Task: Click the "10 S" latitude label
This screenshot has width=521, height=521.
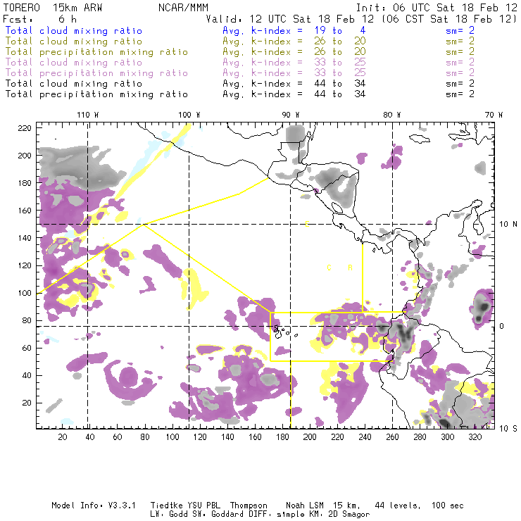Action: [508, 429]
